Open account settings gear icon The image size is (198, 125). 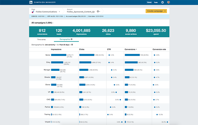[x=98, y=11]
